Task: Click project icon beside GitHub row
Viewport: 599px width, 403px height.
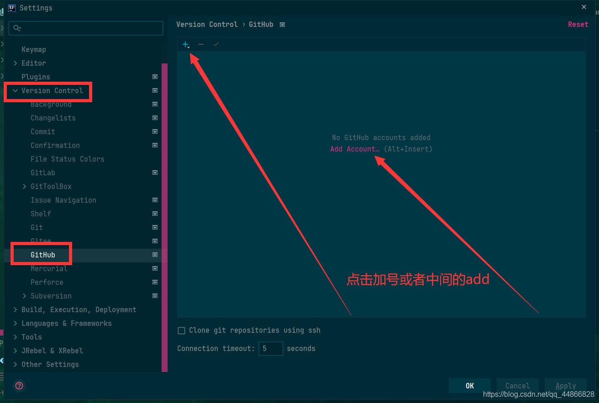Action: (155, 255)
